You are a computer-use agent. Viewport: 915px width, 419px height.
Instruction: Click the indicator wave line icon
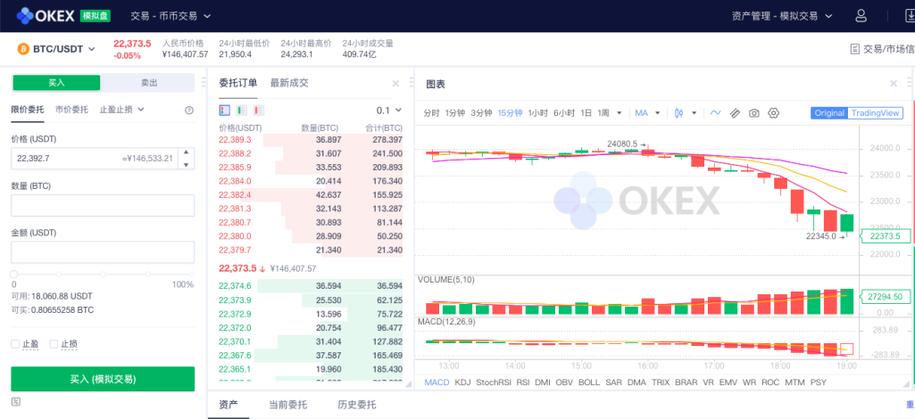tap(715, 113)
